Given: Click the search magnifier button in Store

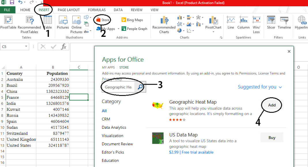Looking at the screenshot, I should coord(140,87).
